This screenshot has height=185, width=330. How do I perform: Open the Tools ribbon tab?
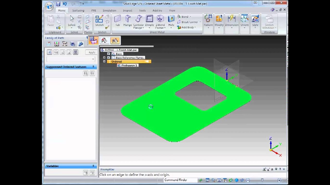tap(142, 10)
